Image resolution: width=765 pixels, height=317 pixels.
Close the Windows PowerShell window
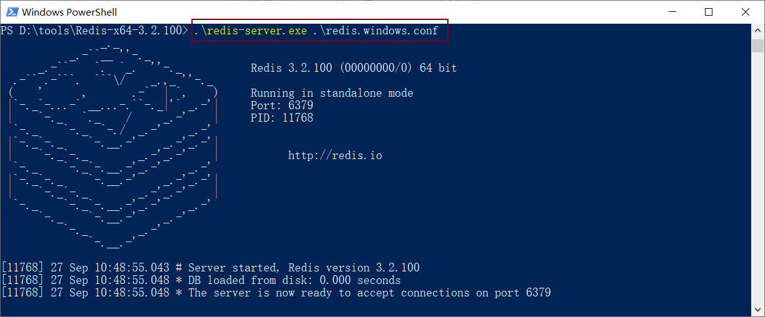[x=745, y=12]
